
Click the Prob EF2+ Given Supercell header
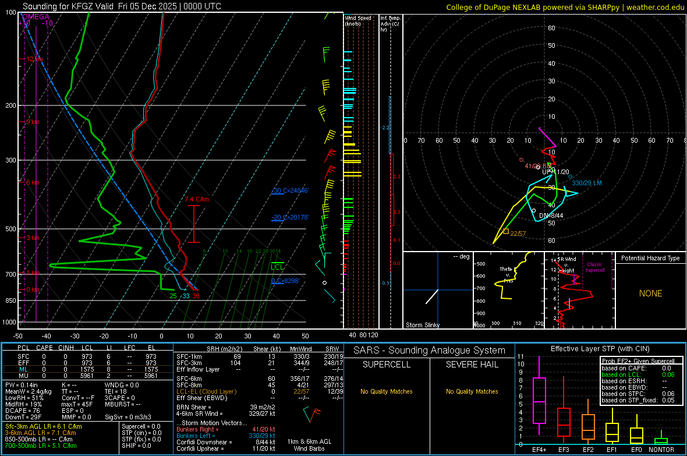638,361
